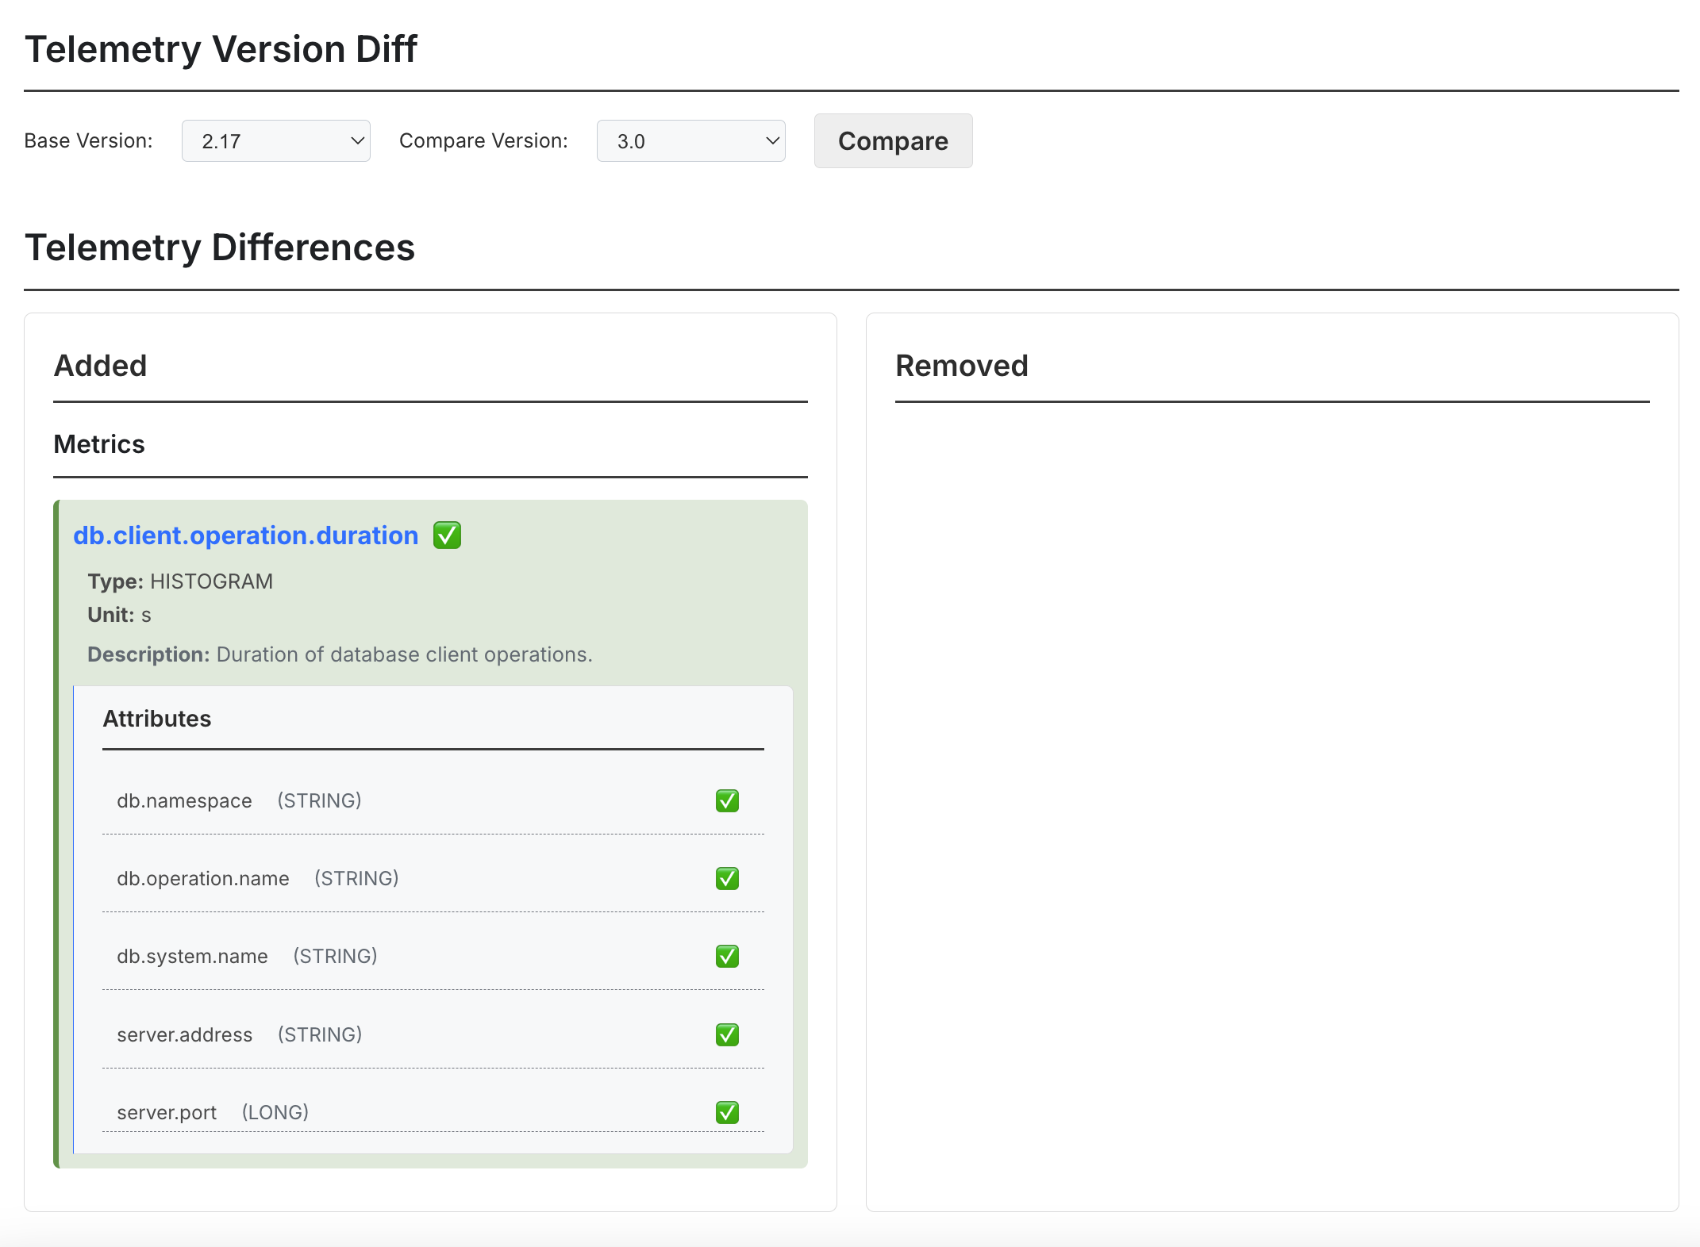Click checkmark icon beside db.client.operation.duration

[447, 535]
